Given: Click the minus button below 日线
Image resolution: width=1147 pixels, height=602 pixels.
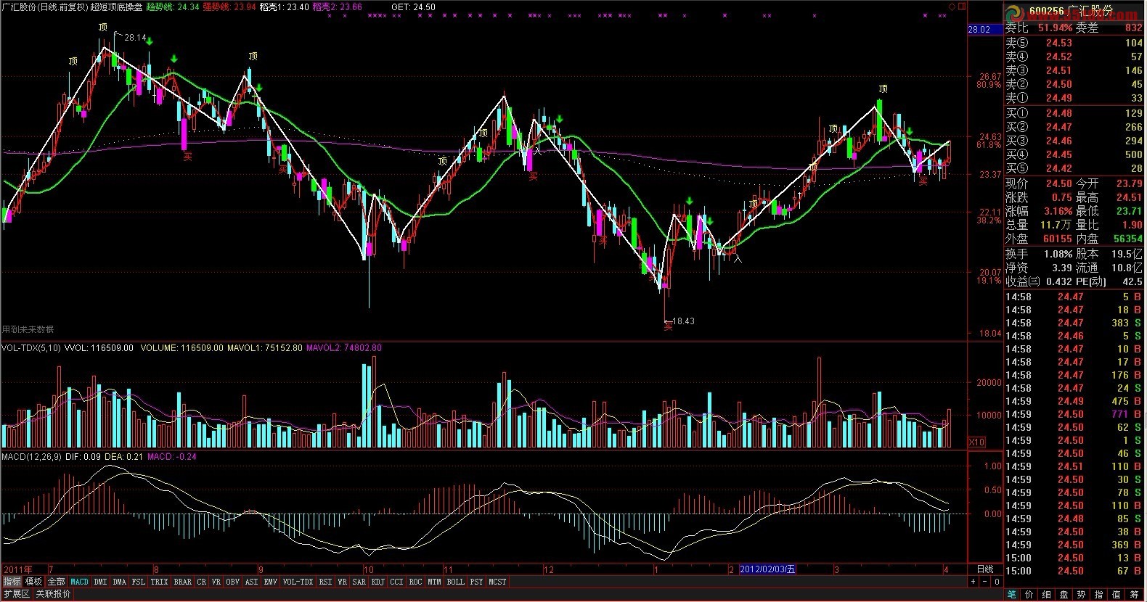Looking at the screenshot, I should click(985, 582).
